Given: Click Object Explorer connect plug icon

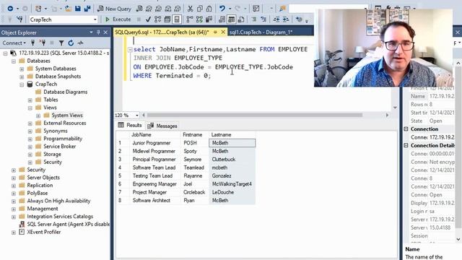Looking at the screenshot, I should click(32, 43).
